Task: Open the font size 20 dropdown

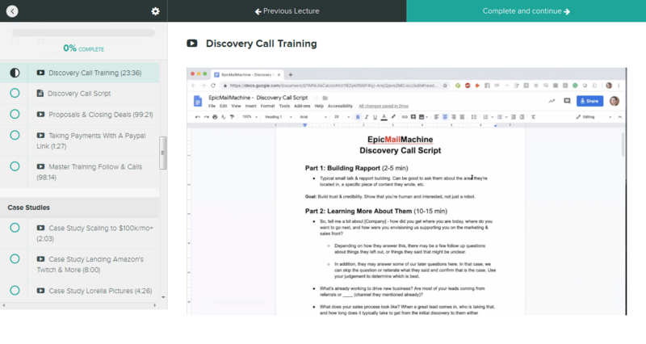Action: click(342, 117)
